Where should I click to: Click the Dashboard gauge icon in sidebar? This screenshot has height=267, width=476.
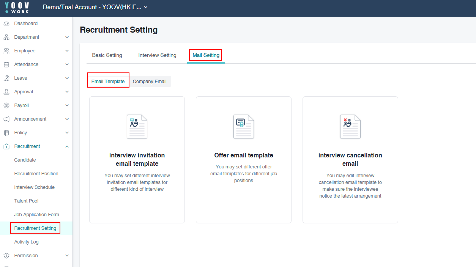pyautogui.click(x=6, y=24)
